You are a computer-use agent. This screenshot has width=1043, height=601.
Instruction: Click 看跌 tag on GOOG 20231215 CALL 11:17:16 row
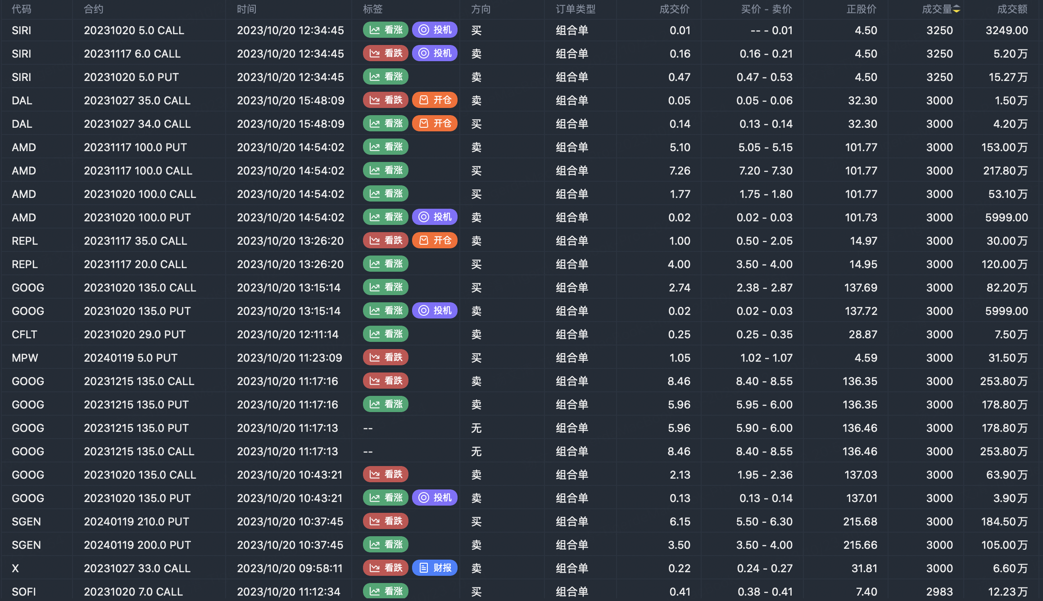click(385, 381)
